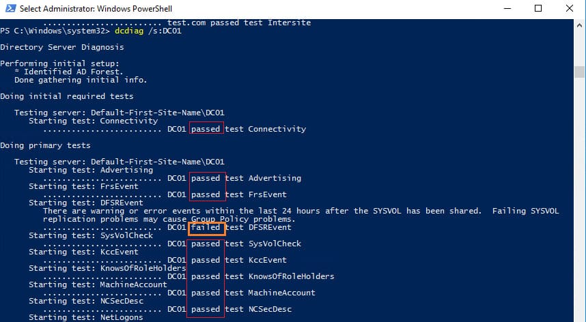Click the '/s:DC01' command parameter
The width and height of the screenshot is (586, 322).
point(165,31)
